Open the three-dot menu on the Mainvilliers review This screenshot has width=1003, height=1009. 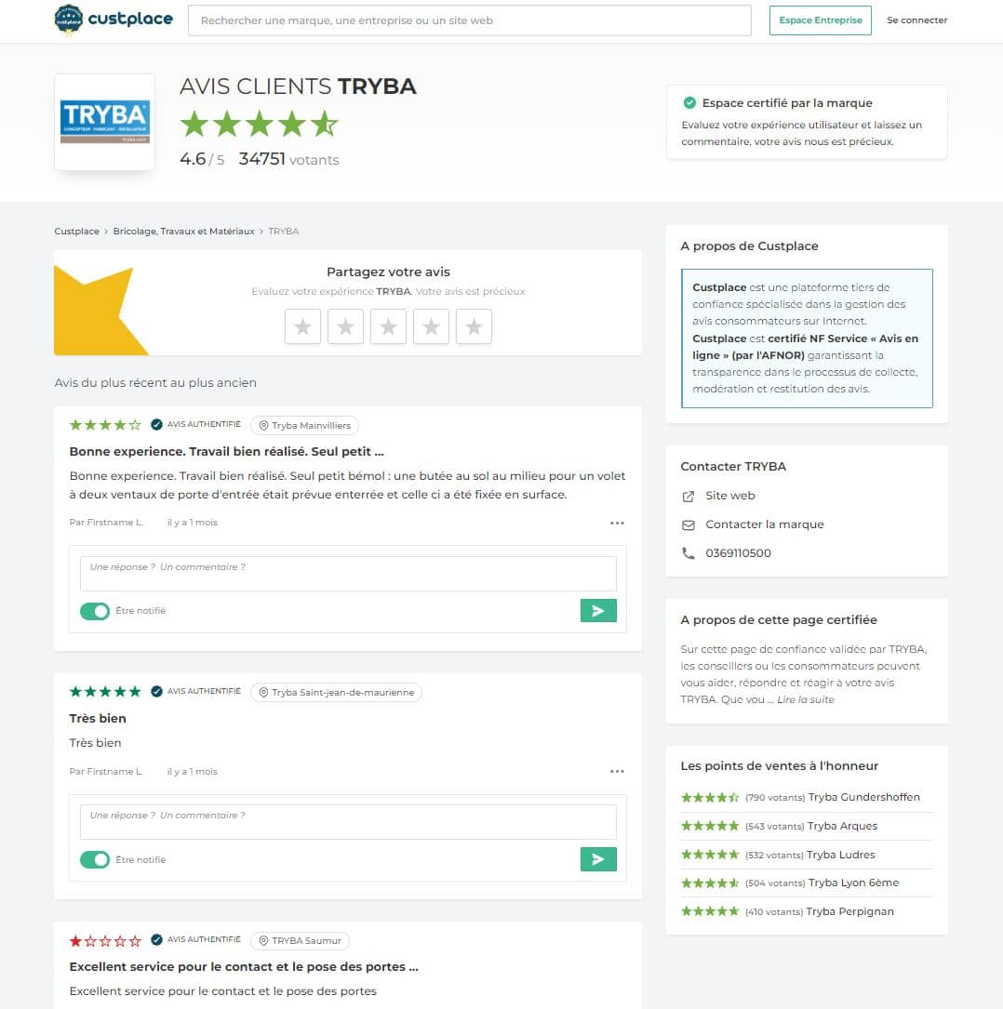click(x=617, y=523)
